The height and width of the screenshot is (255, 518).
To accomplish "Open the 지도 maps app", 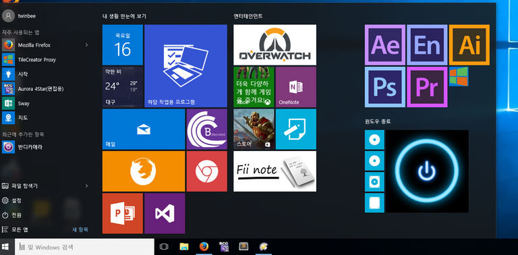I will click(x=47, y=117).
